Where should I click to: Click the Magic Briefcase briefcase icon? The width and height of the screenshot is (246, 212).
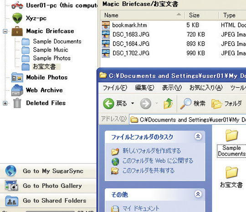(x=17, y=31)
